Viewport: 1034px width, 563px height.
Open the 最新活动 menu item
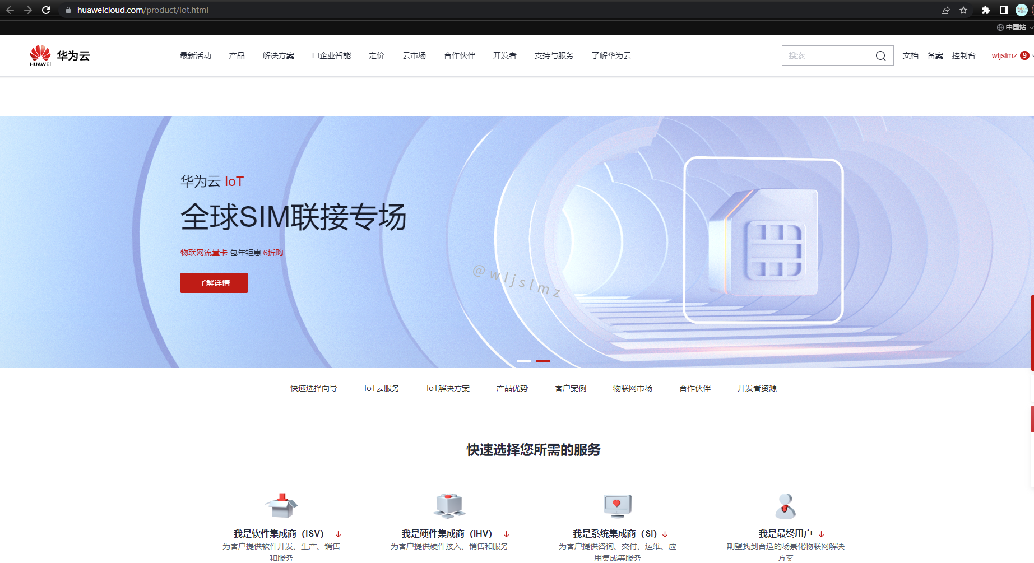tap(196, 55)
